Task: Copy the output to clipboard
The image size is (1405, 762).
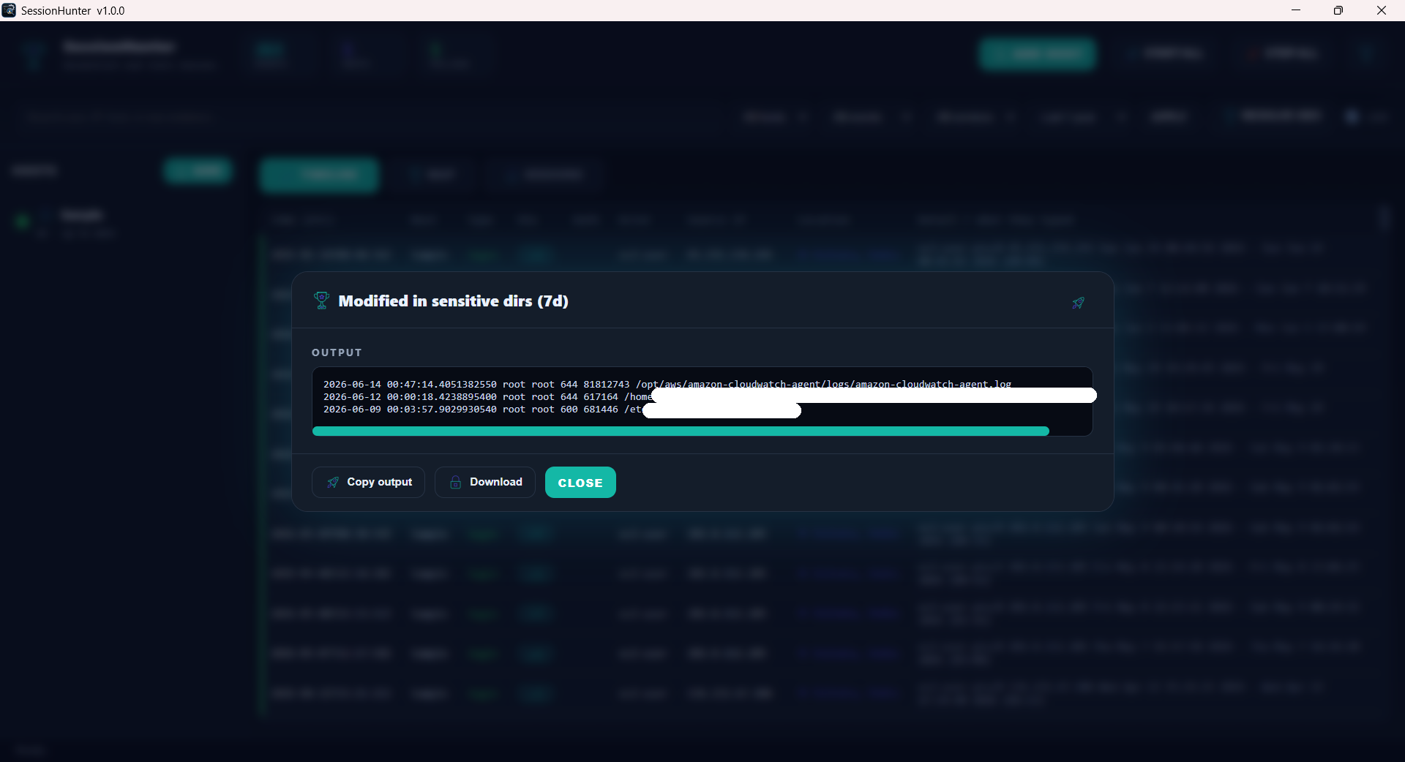Action: tap(369, 482)
